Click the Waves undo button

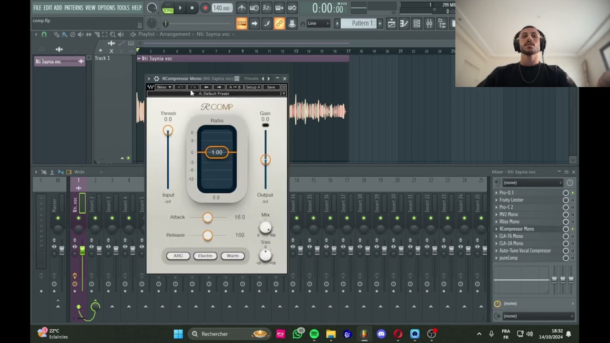click(180, 87)
